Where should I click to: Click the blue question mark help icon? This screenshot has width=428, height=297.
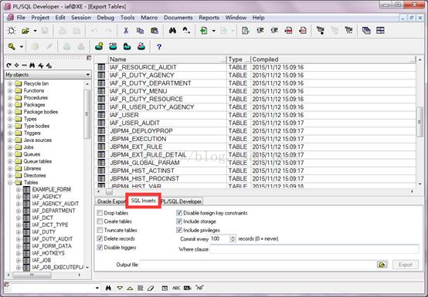coord(159,47)
